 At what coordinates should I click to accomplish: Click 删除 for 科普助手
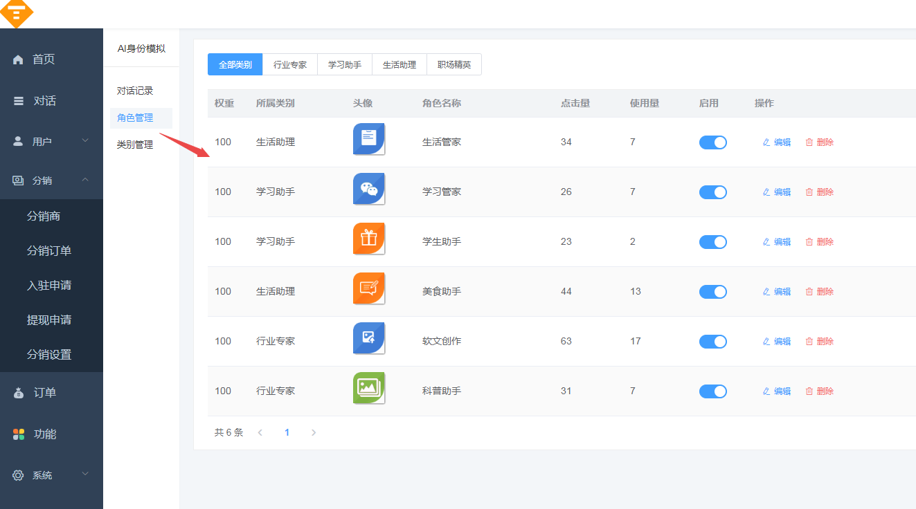(x=819, y=391)
